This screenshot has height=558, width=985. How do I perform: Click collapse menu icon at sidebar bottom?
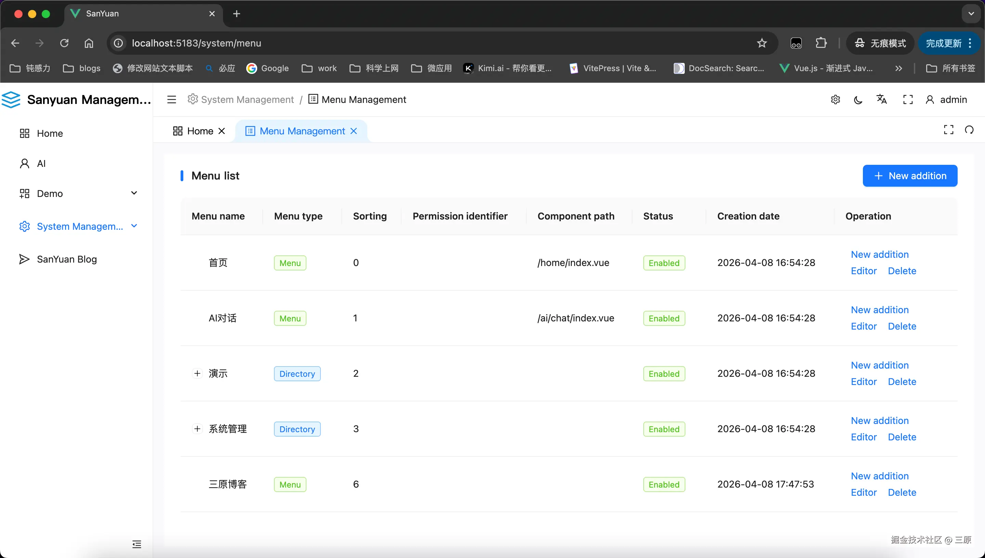(x=136, y=544)
